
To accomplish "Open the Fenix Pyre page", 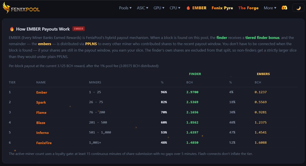I will (x=222, y=8).
